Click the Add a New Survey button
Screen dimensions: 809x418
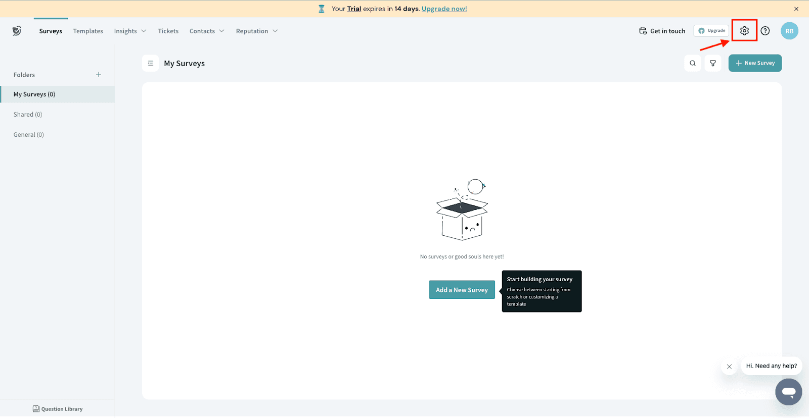(x=462, y=290)
